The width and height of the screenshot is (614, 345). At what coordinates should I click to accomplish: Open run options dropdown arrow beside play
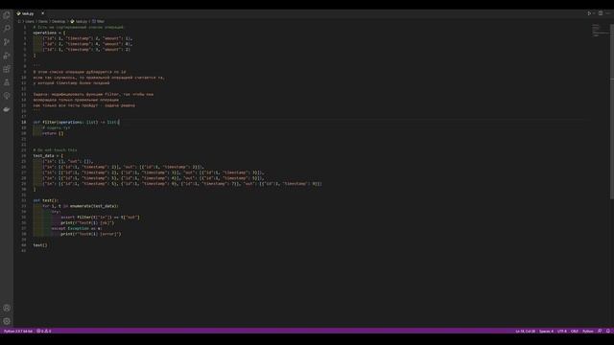click(594, 13)
